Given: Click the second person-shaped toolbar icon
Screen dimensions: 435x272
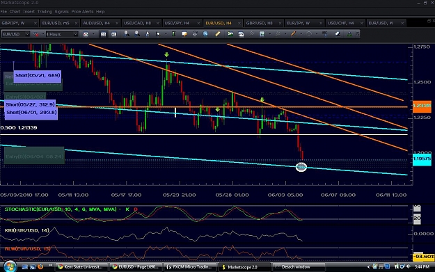Looking at the screenshot, I should 137,34.
